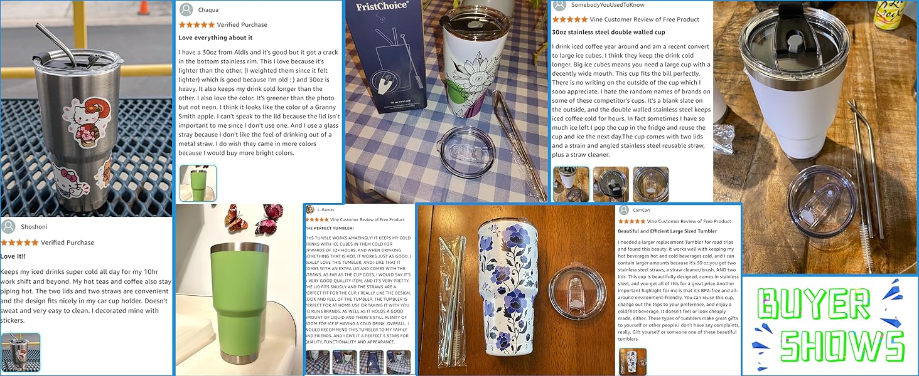Screen dimensions: 919x376
Task: Click SomebodyYouUsedToKnow's profile avatar icon
Action: click(x=559, y=5)
